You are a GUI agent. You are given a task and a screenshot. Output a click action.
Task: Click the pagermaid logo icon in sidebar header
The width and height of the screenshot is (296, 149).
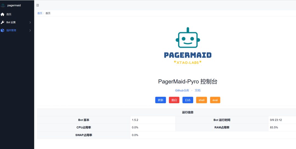pyautogui.click(x=3, y=5)
